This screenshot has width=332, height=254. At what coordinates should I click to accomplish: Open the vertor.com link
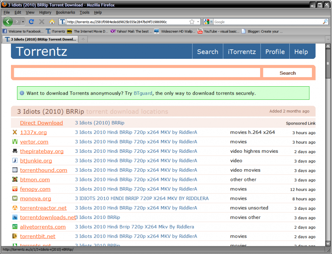pyautogui.click(x=34, y=142)
